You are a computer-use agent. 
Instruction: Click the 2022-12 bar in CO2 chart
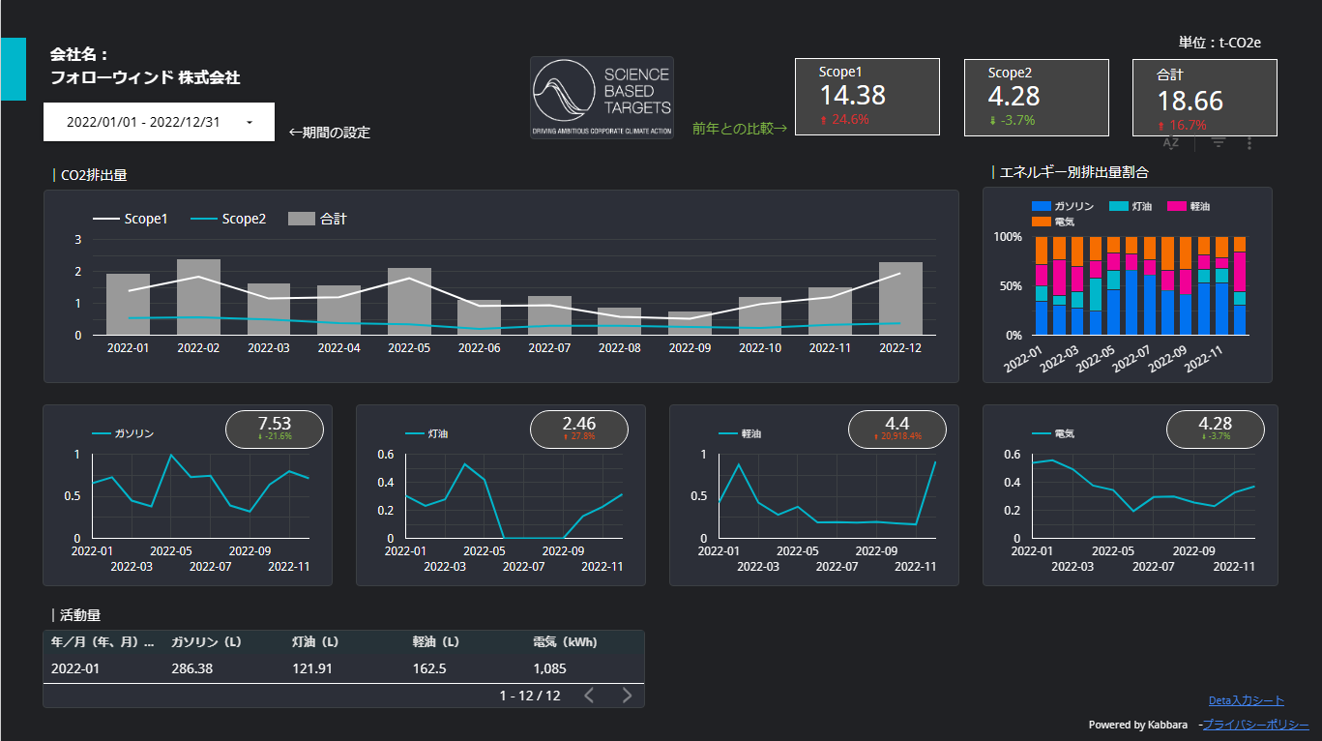(x=900, y=298)
